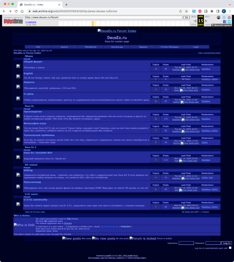Open the extensions puzzle icon
This screenshot has height=262, width=234.
click(x=212, y=11)
